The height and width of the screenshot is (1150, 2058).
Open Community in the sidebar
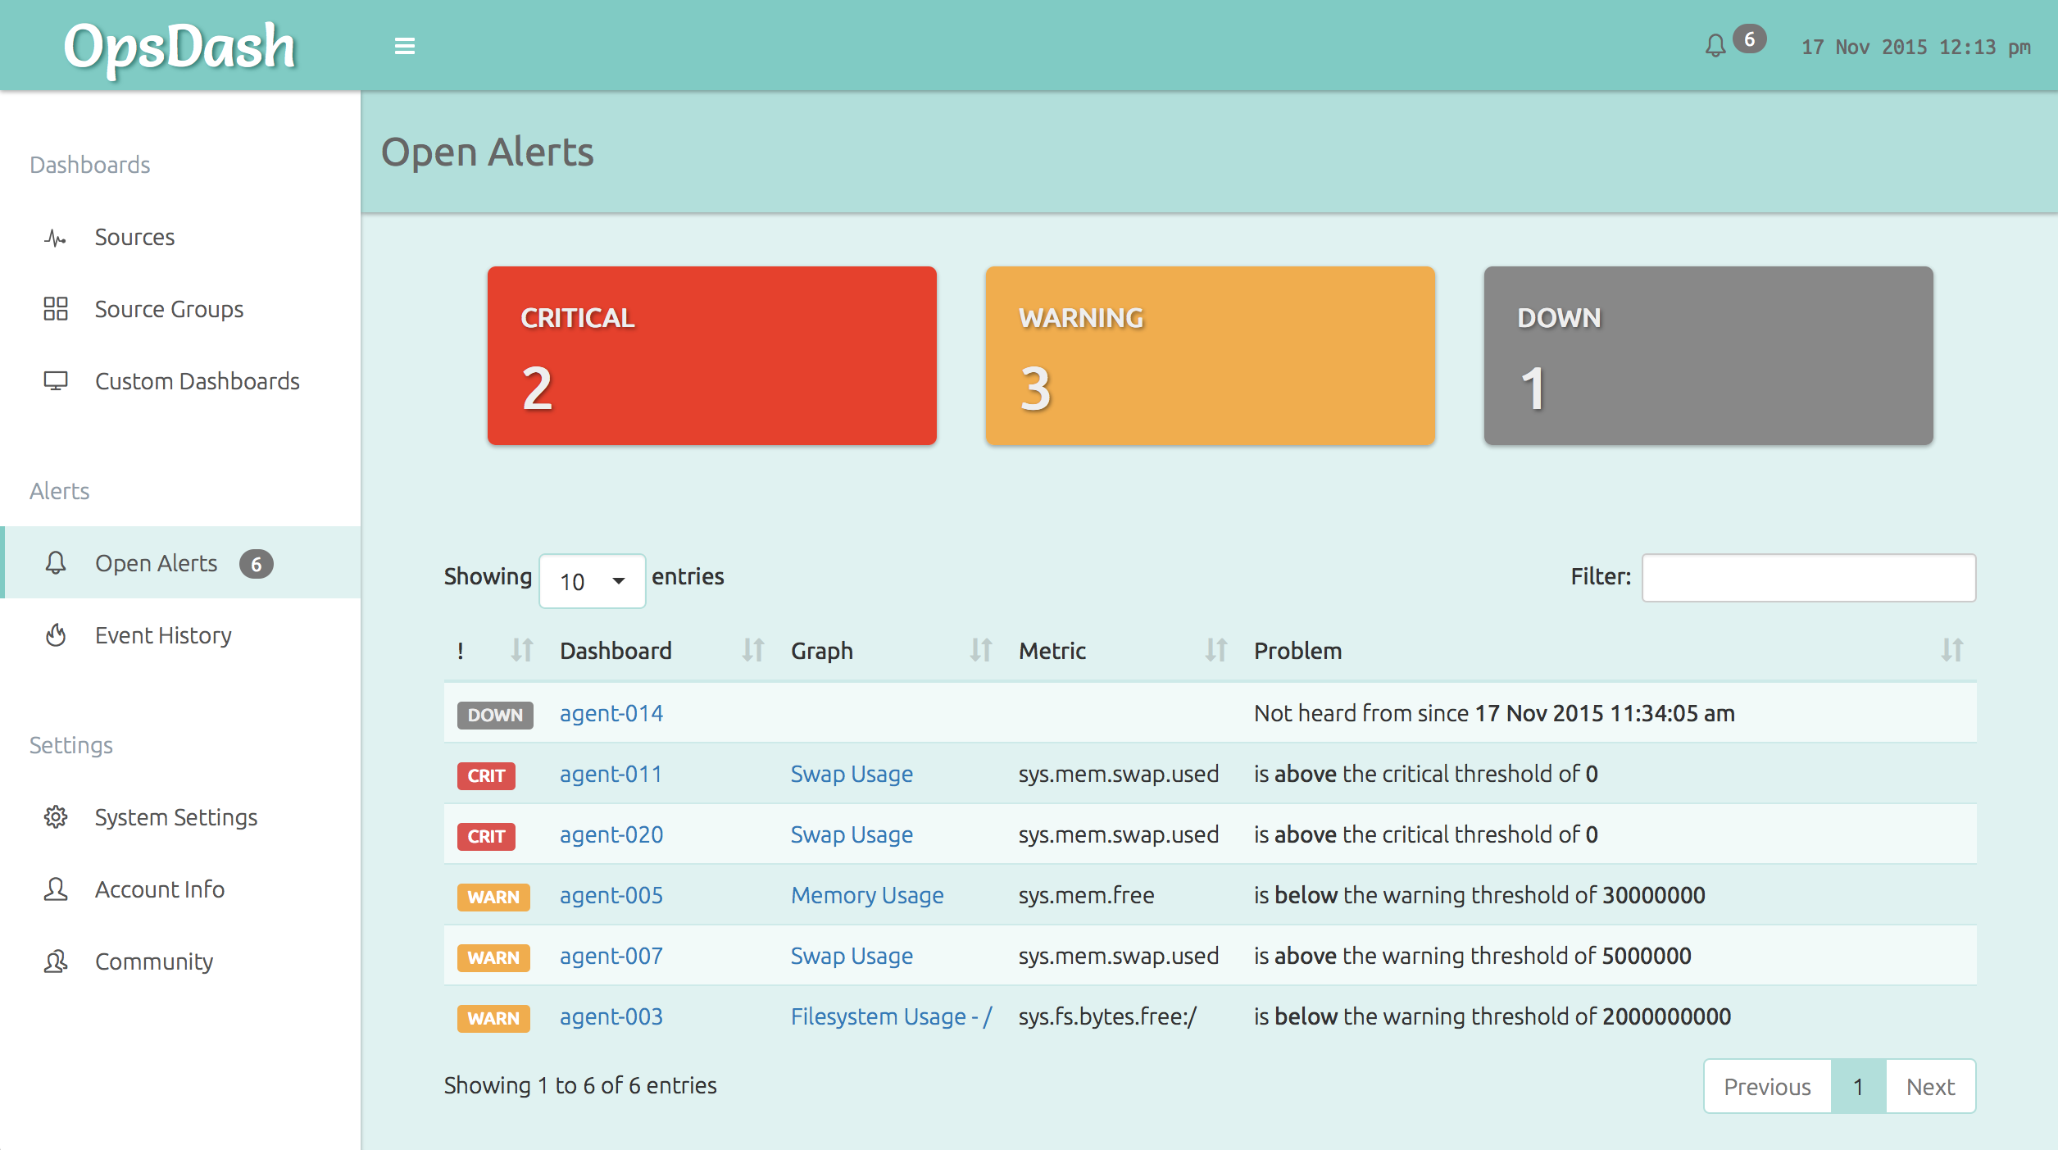pyautogui.click(x=180, y=961)
